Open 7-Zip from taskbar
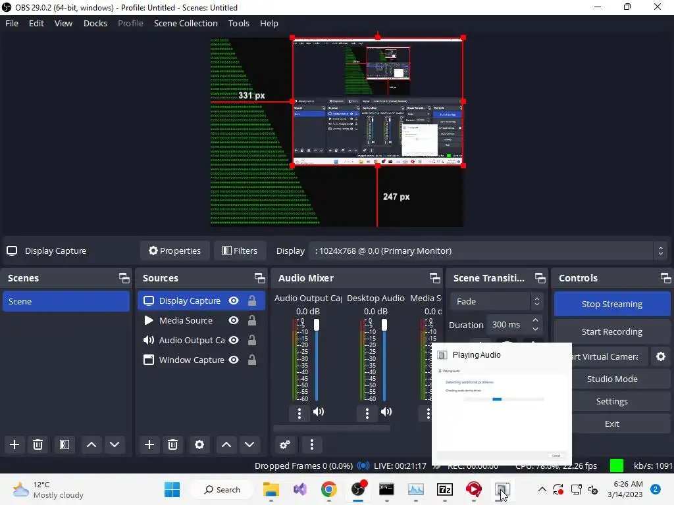 444,489
